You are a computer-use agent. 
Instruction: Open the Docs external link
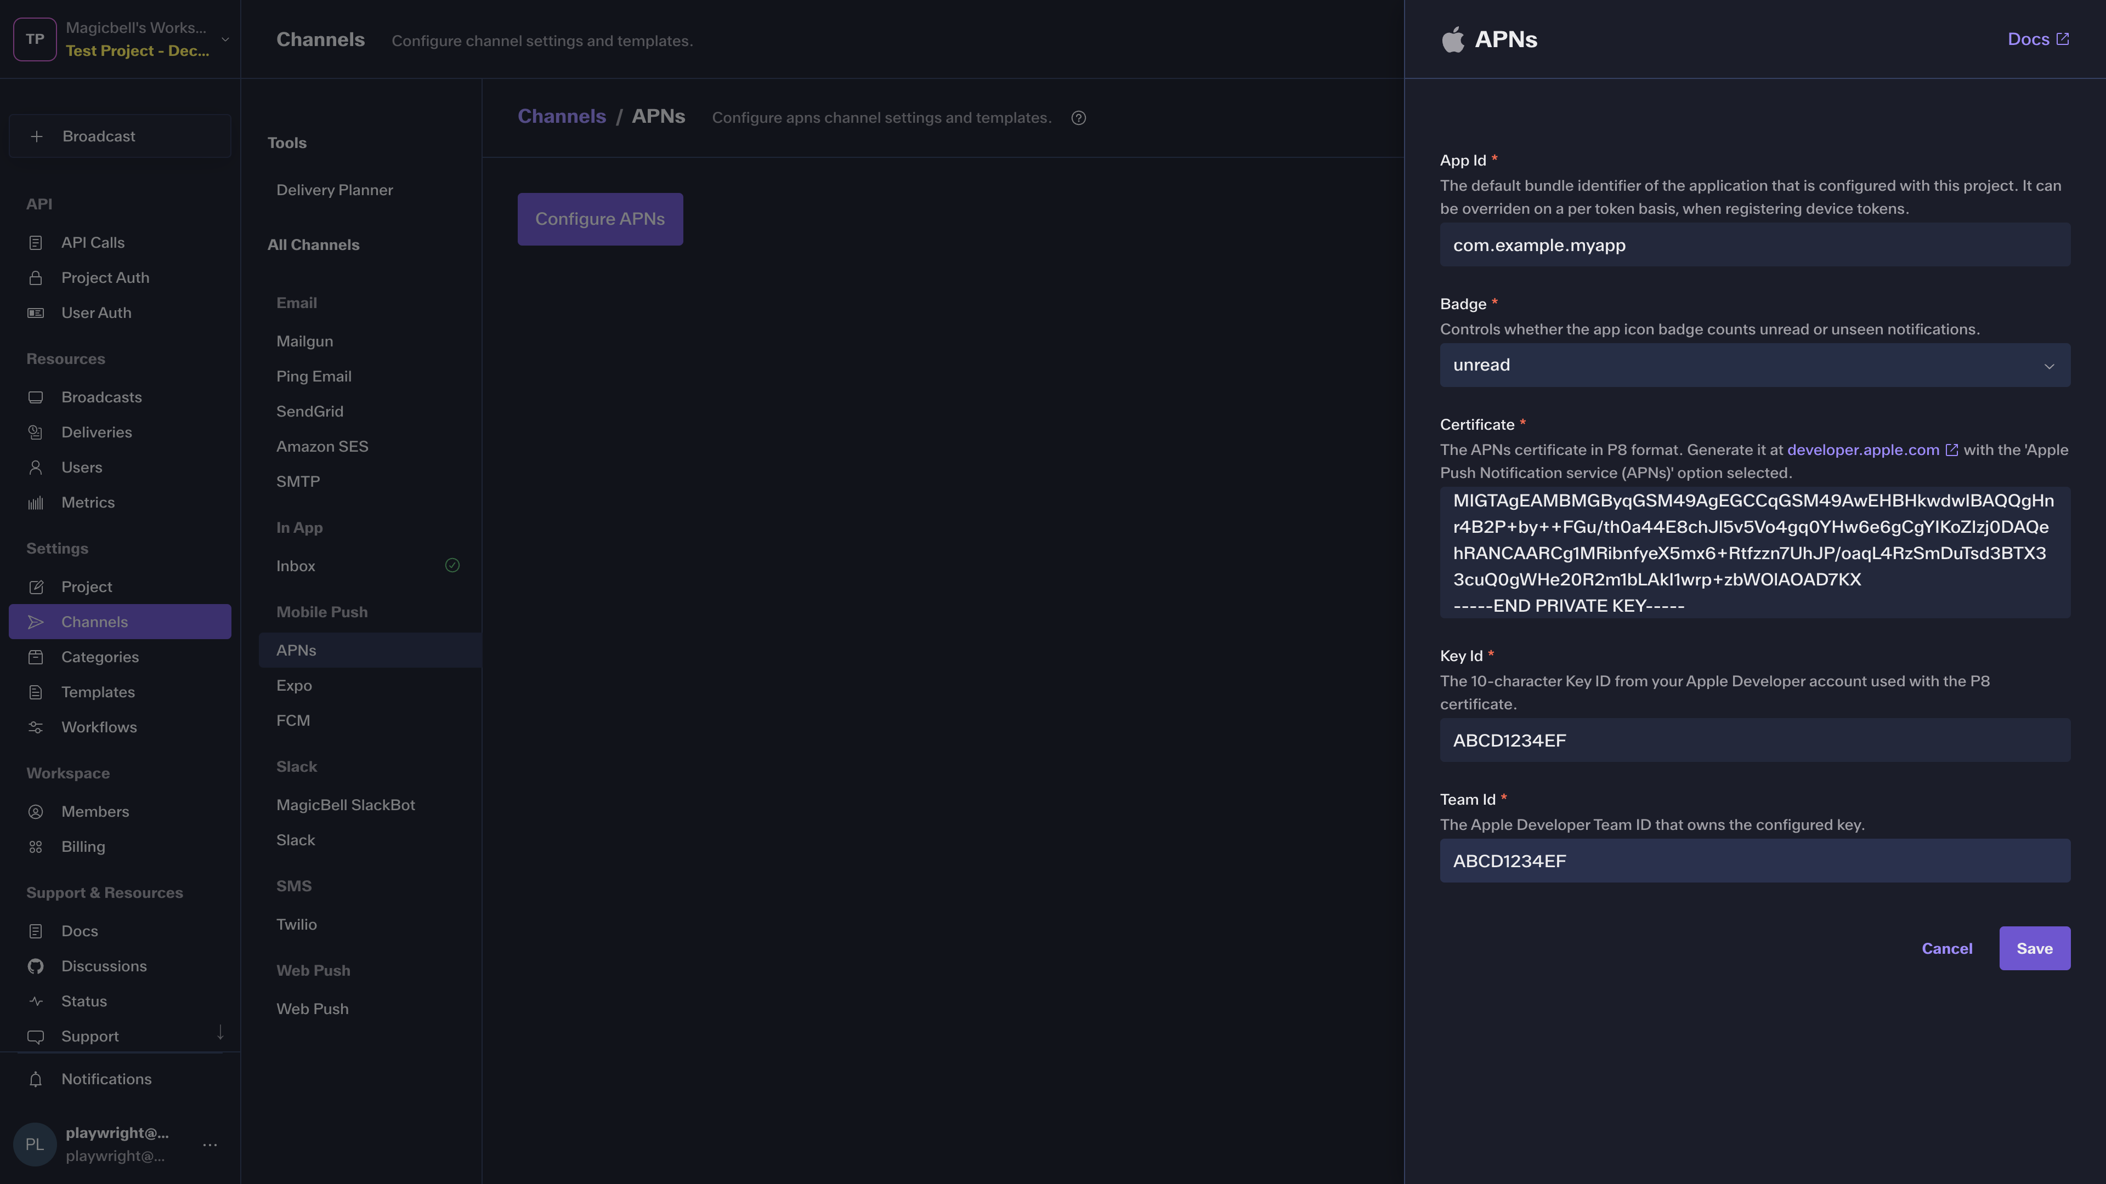pyautogui.click(x=2037, y=39)
